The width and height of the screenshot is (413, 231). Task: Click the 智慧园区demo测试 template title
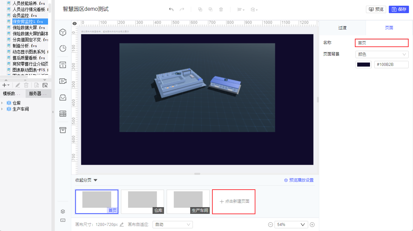(86, 9)
